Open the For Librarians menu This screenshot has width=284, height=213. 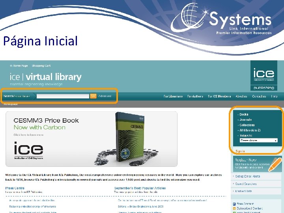pyautogui.click(x=173, y=96)
